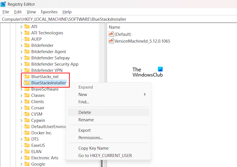Screen dimensions: 237x167
Task: Open the Help menu
Action: [x=67, y=12]
